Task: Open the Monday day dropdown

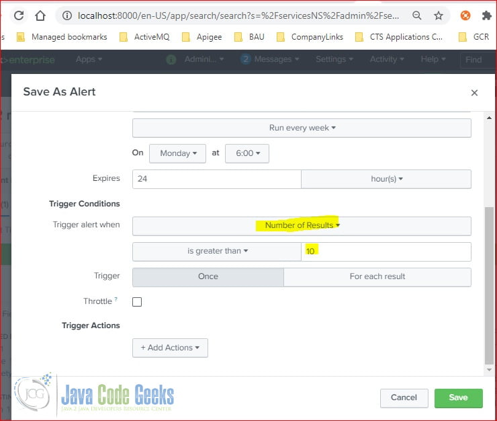Action: [177, 153]
